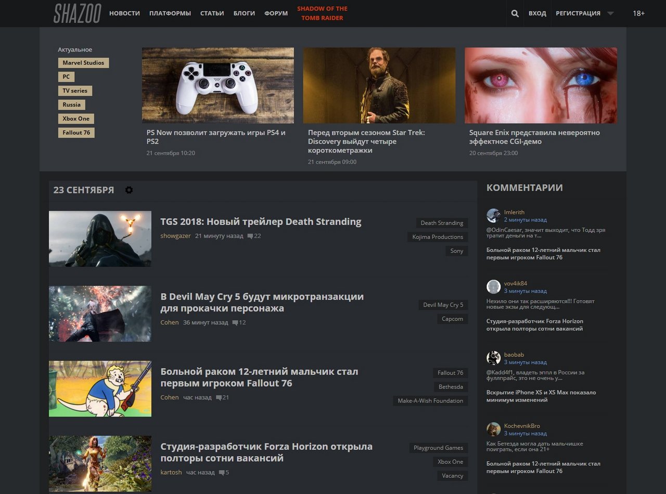
Task: Open author showgazer's profile
Action: [175, 236]
